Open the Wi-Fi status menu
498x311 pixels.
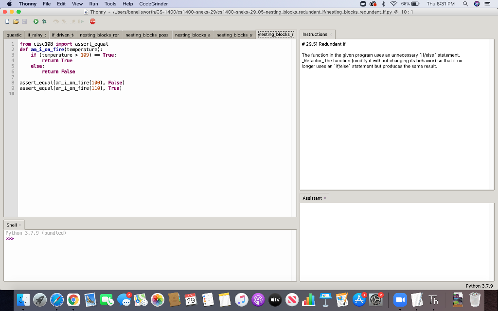(393, 4)
